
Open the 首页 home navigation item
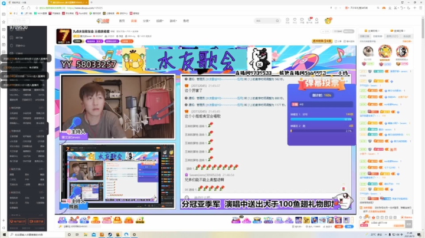(122, 21)
